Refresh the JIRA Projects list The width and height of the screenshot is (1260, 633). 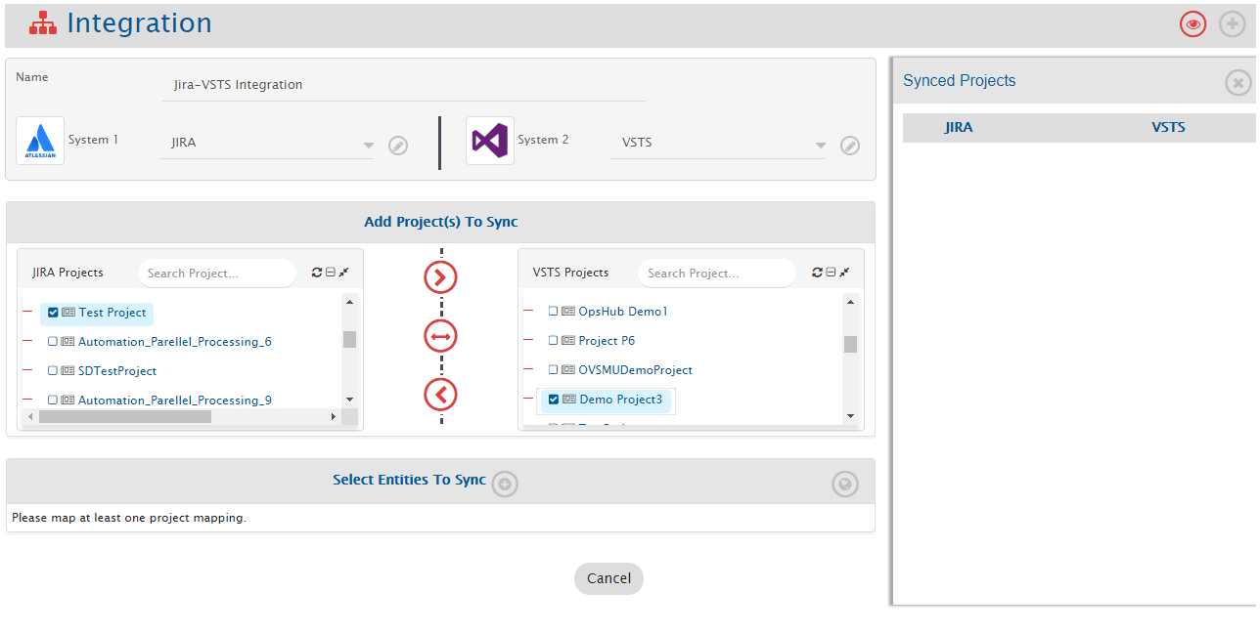coord(317,273)
